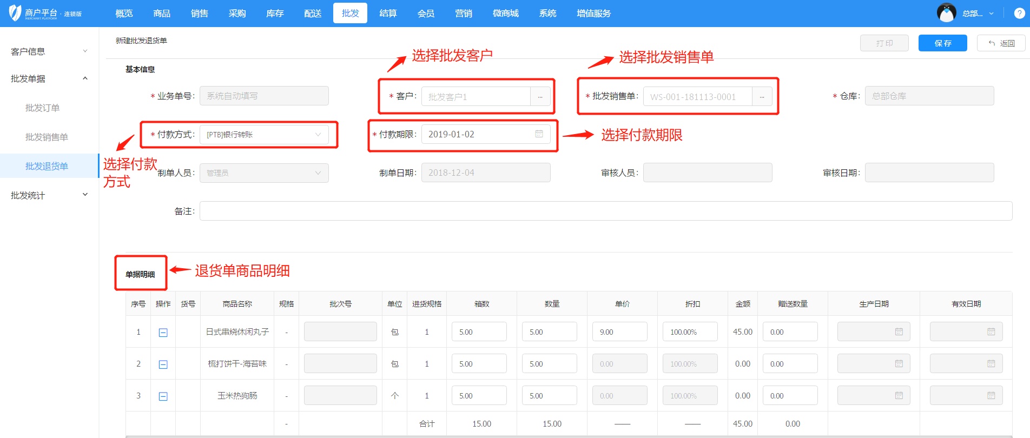Open 客户 lookup ellipsis button
This screenshot has width=1030, height=438.
coord(540,97)
